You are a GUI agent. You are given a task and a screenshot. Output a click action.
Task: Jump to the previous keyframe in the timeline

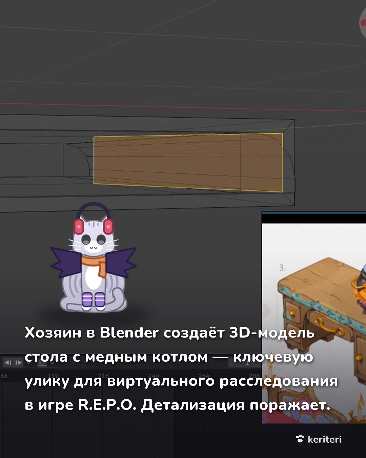point(8,362)
